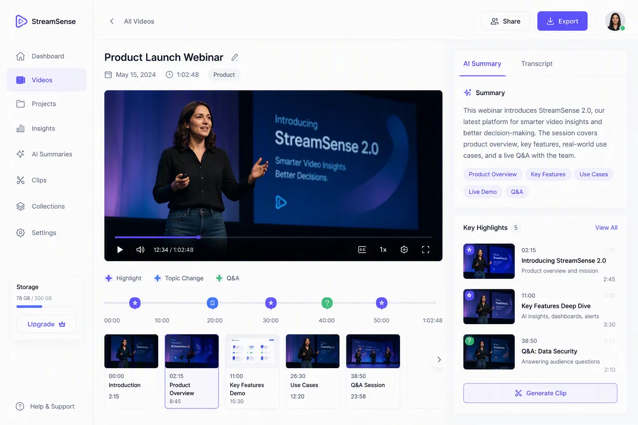This screenshot has width=638, height=425.
Task: Switch to the Transcript tab
Action: 537,64
